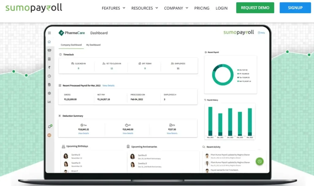Click Saritha D's photo under Upcoming Birthdays
The image size is (314, 186).
click(x=66, y=156)
